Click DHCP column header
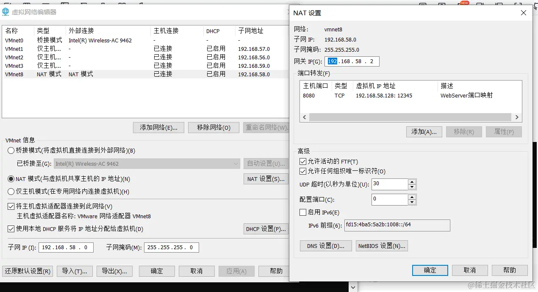The image size is (538, 292). point(219,31)
